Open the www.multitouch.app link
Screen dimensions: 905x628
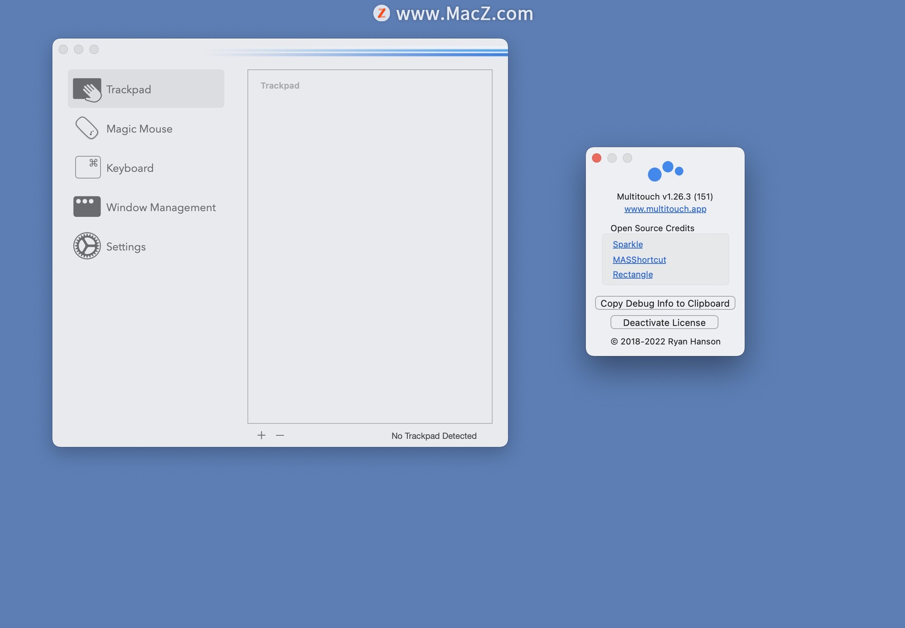coord(665,209)
